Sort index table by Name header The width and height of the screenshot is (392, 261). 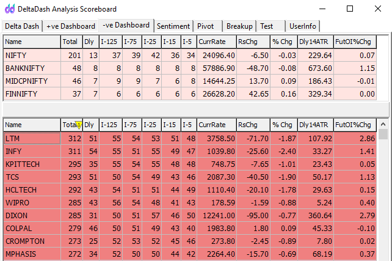[32, 42]
